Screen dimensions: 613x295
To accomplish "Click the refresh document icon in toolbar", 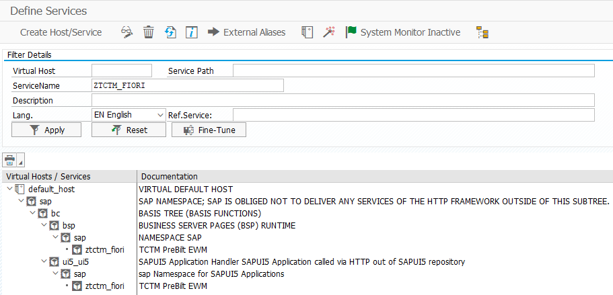I will (x=170, y=32).
